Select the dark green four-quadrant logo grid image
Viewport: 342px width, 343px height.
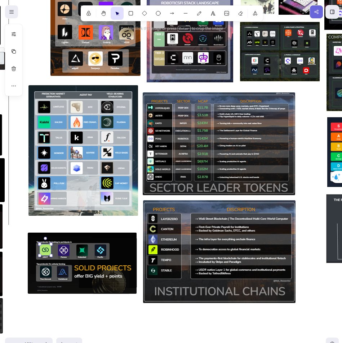pos(280,52)
